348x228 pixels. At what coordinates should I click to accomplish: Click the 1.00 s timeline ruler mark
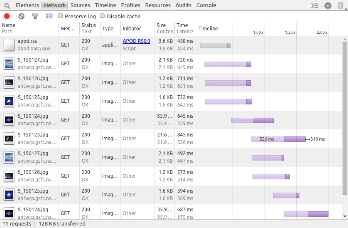click(258, 32)
